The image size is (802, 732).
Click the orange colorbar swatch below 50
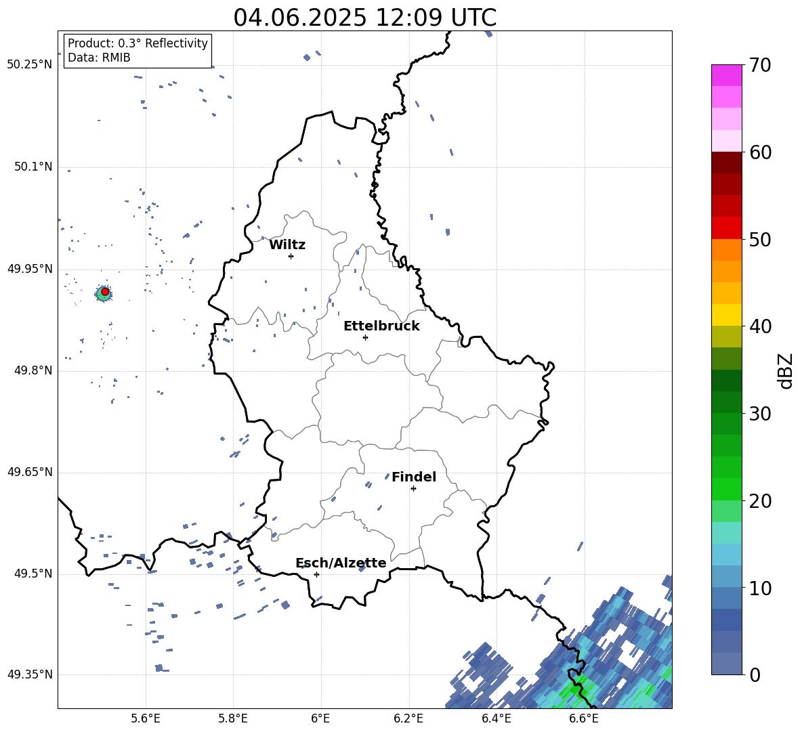[726, 249]
